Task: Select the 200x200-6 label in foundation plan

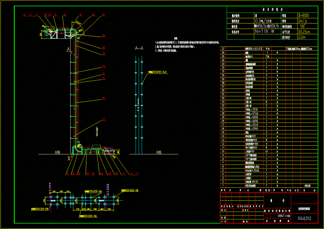Action: pyautogui.click(x=93, y=192)
